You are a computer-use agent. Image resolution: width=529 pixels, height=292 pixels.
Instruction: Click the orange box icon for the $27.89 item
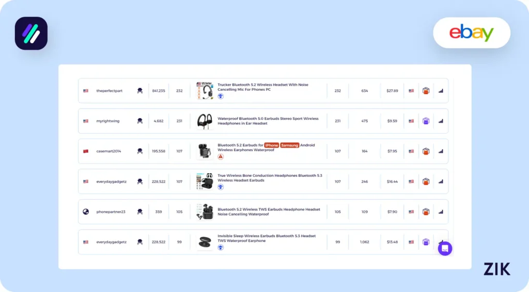point(426,91)
